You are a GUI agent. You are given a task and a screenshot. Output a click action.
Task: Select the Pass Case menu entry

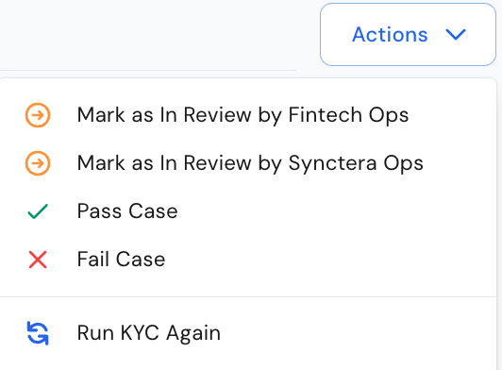click(x=248, y=211)
